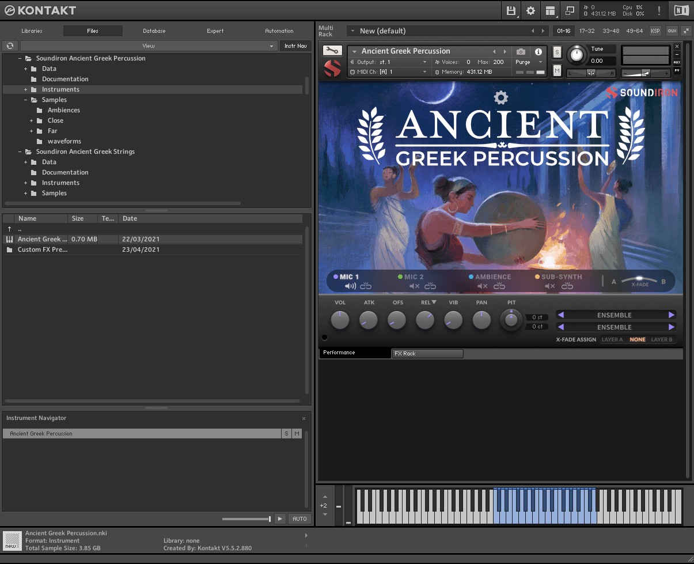Unmute the MIC 2 speaker
Screen dimensions: 694x564
(414, 286)
